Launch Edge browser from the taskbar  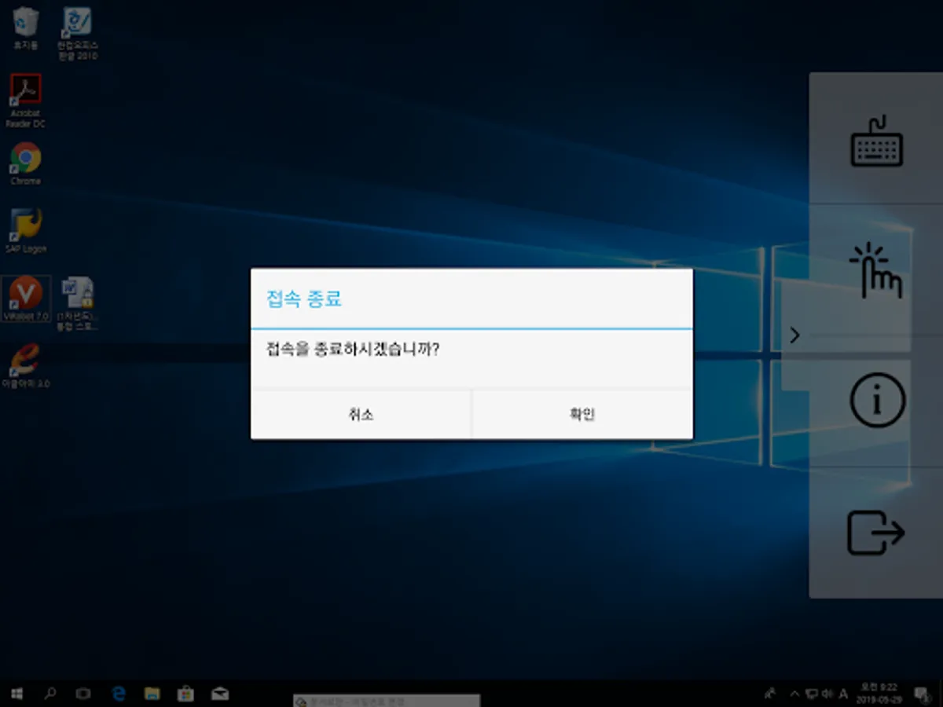[x=119, y=694]
